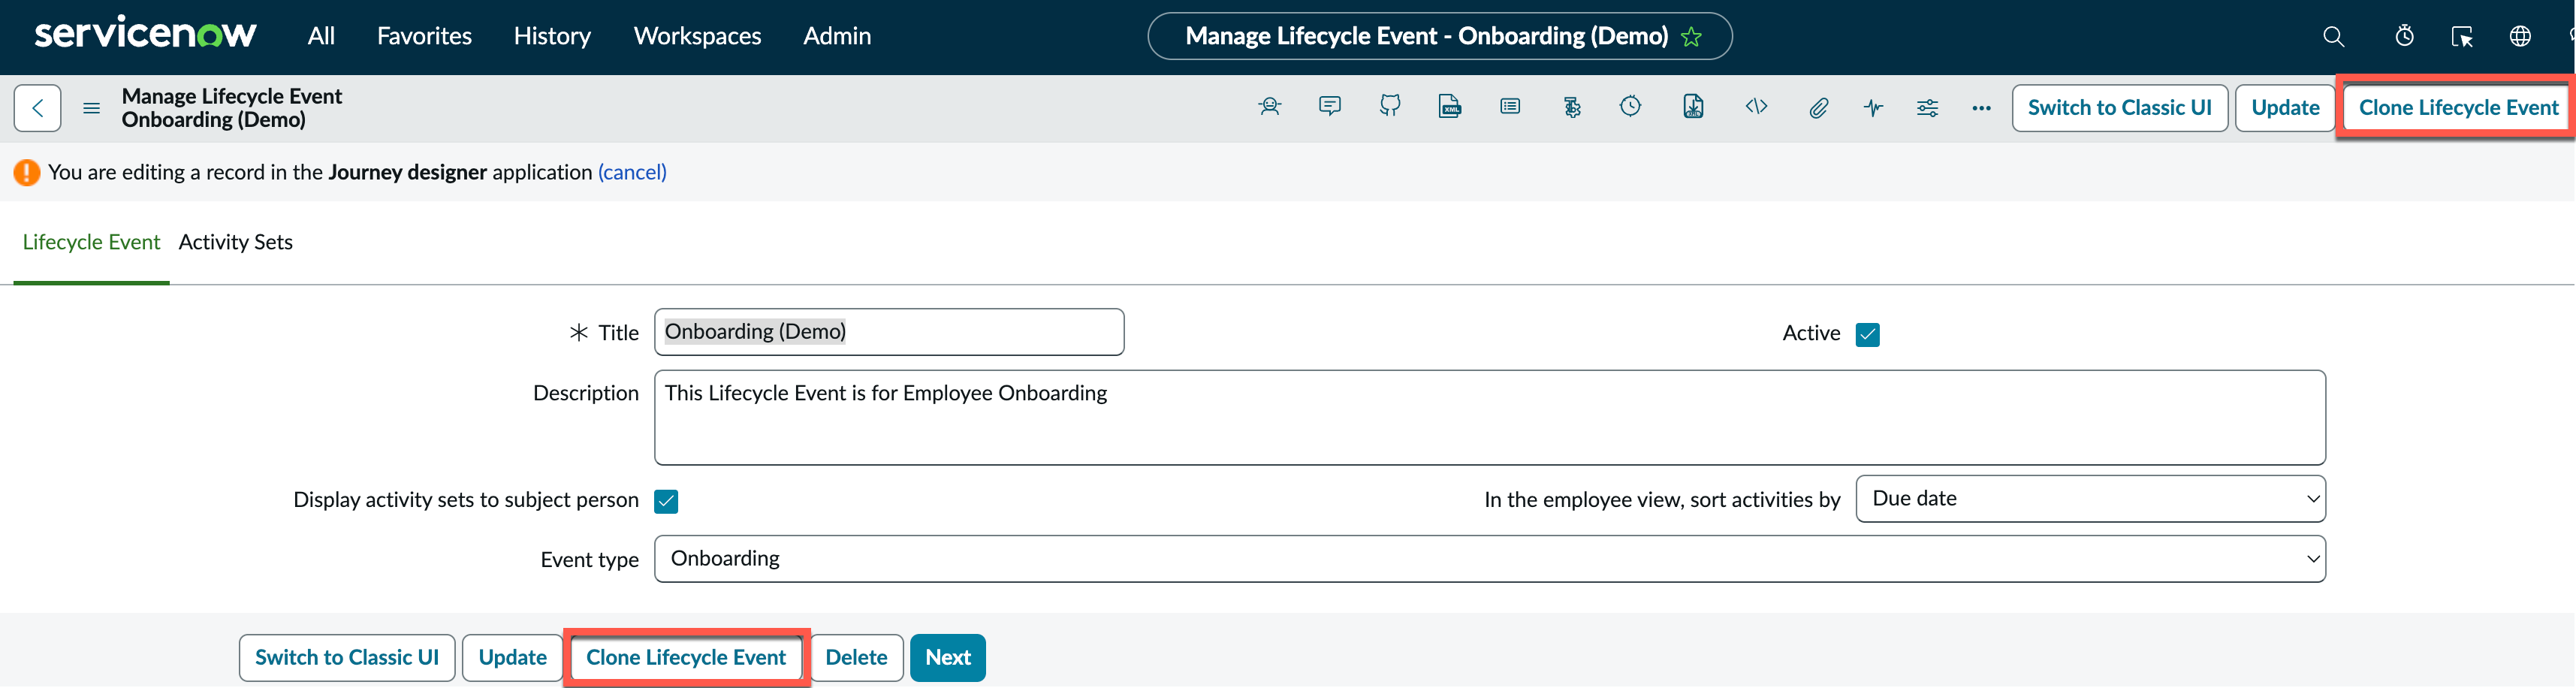Click the Delete button
Image resolution: width=2576 pixels, height=688 pixels.
[x=856, y=657]
